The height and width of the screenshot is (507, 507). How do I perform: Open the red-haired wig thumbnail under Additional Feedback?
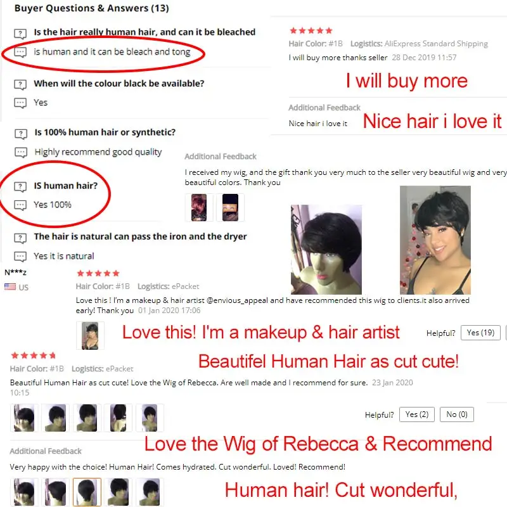click(199, 208)
